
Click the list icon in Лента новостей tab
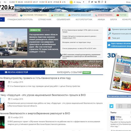point(6,72)
